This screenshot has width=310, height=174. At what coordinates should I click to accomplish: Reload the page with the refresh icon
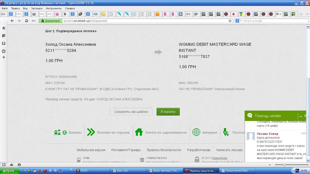point(27,21)
